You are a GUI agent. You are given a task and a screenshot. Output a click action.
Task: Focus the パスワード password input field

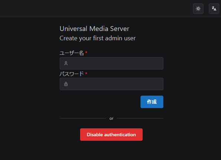[111, 84]
